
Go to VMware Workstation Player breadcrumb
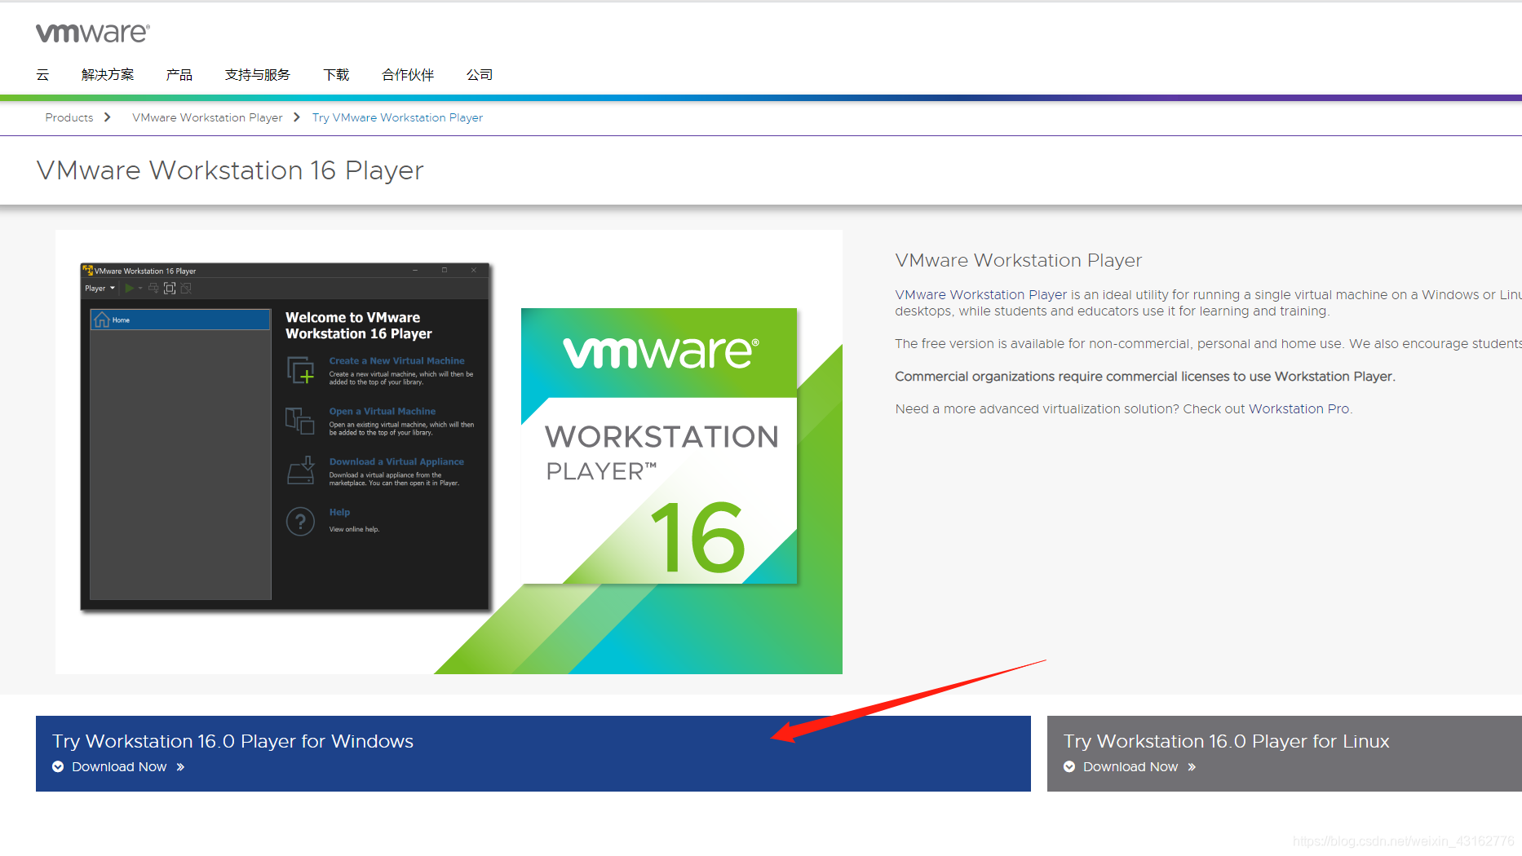[207, 117]
